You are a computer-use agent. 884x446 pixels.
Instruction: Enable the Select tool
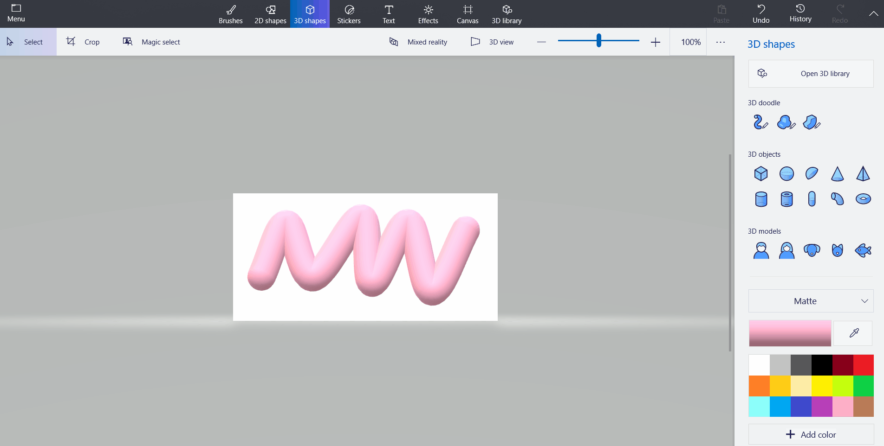[28, 42]
